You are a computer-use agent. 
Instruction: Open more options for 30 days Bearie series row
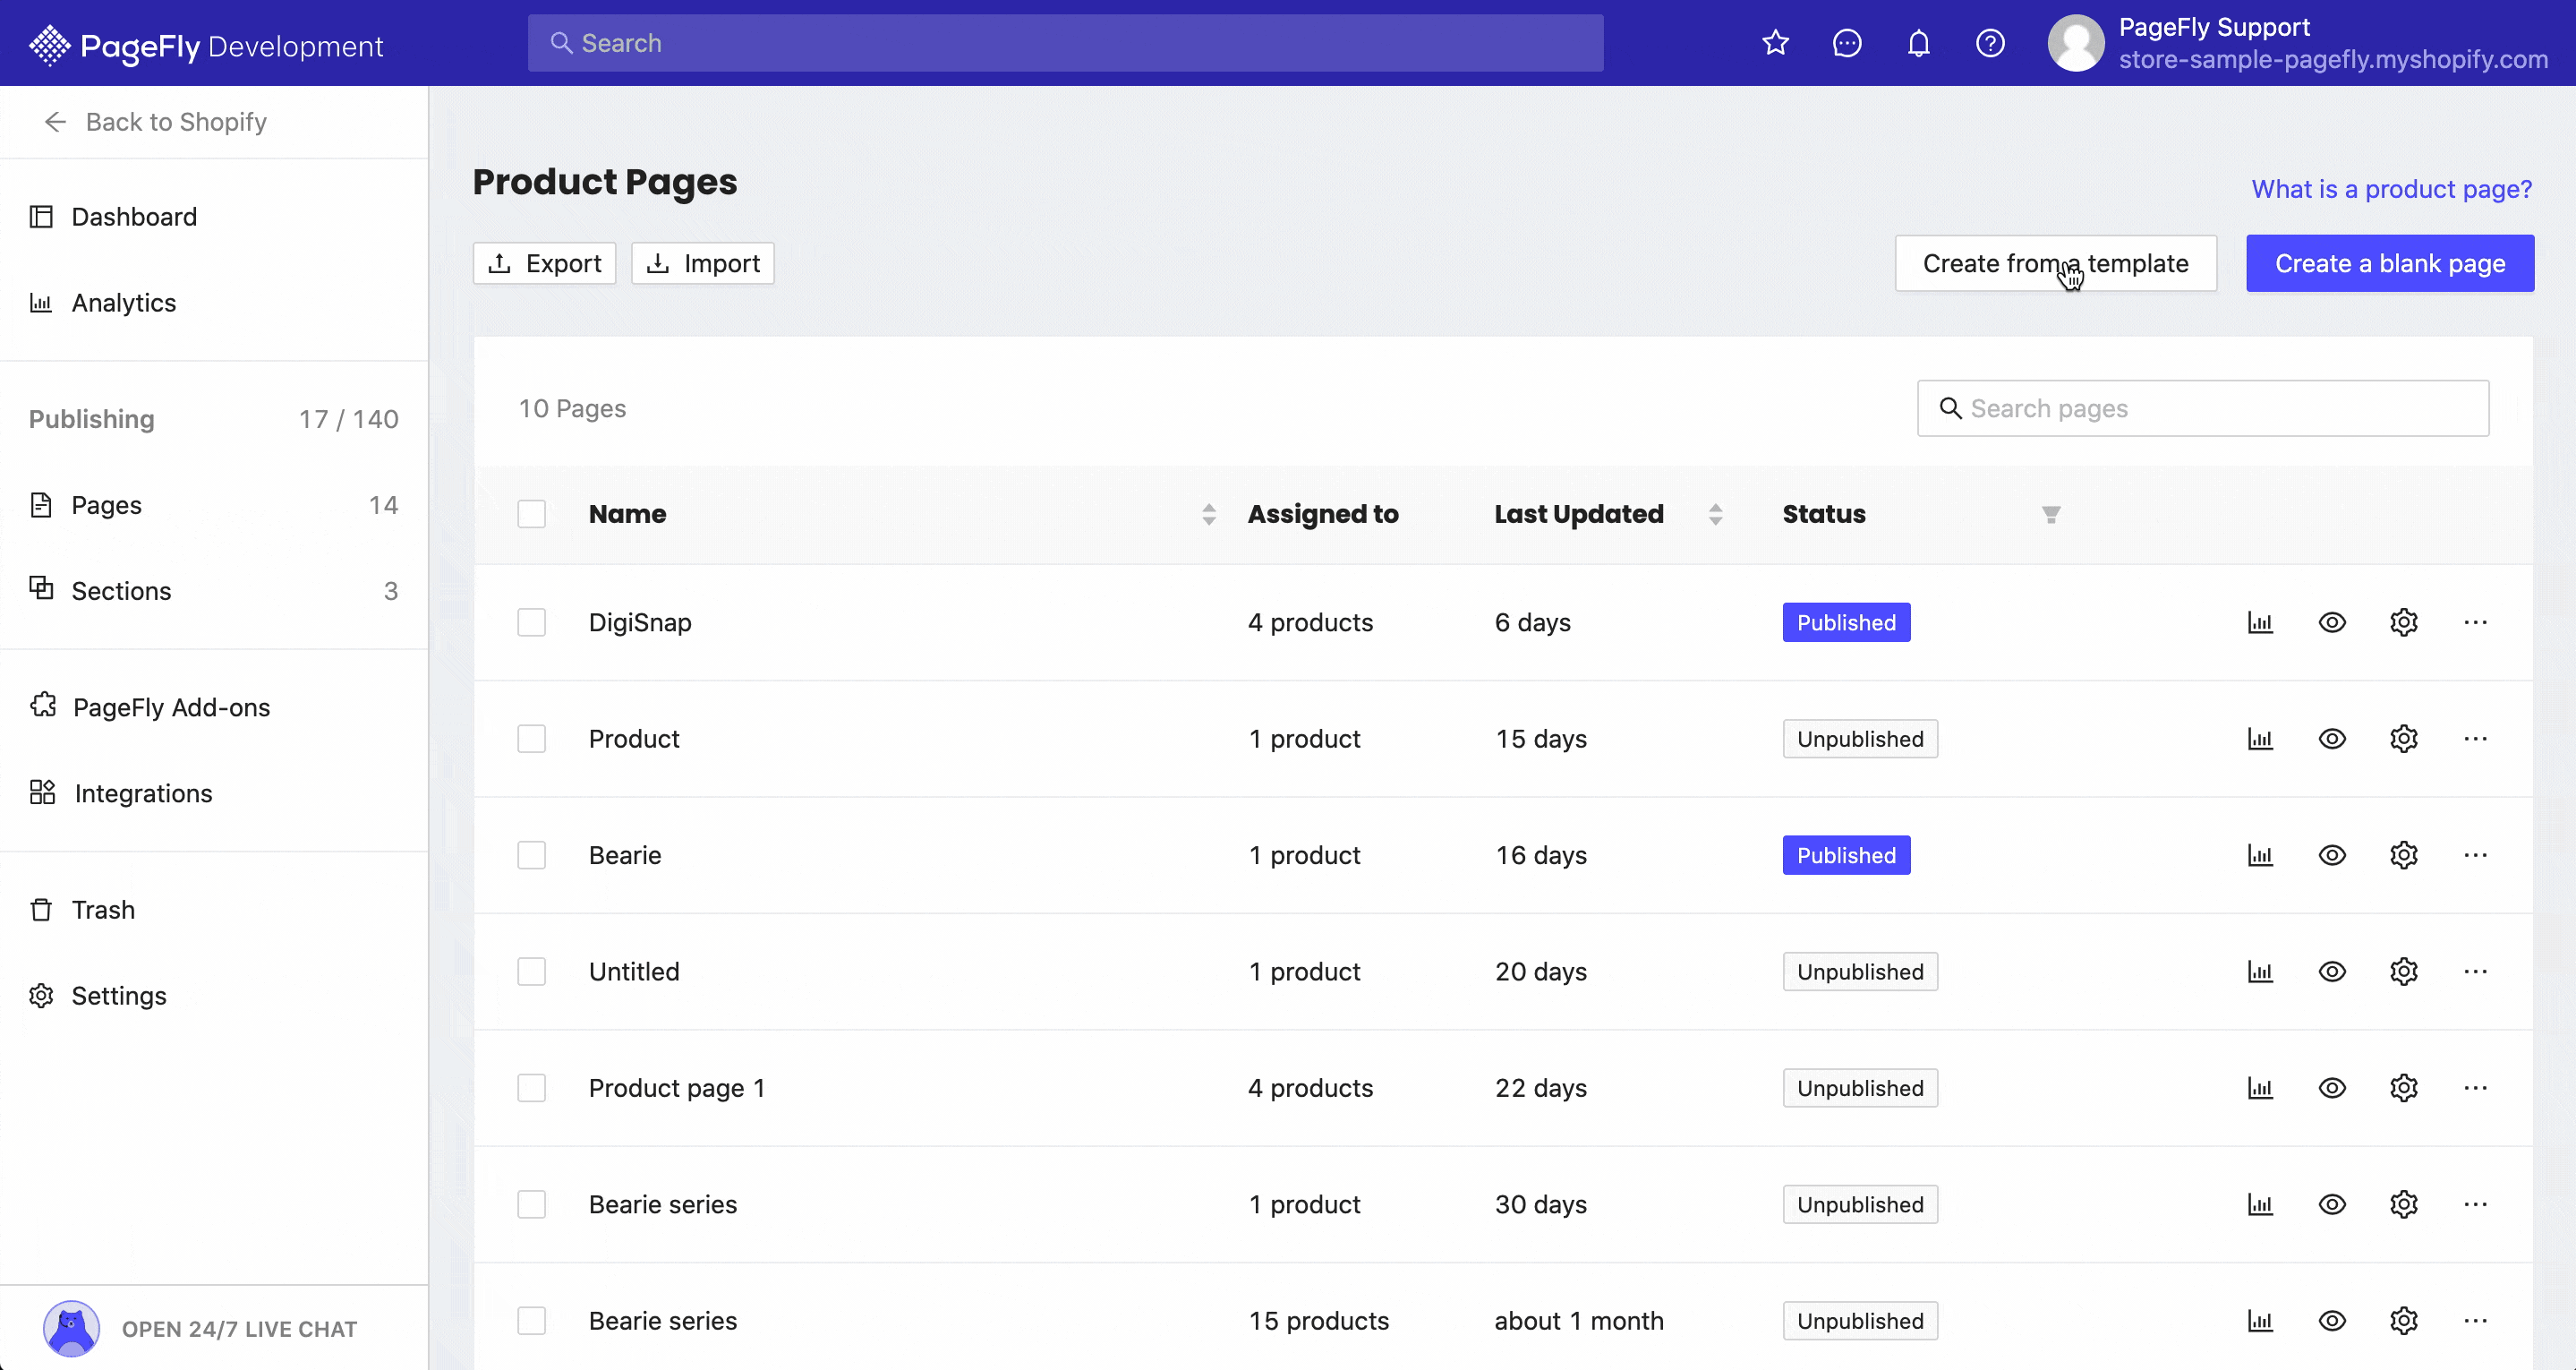2475,1205
